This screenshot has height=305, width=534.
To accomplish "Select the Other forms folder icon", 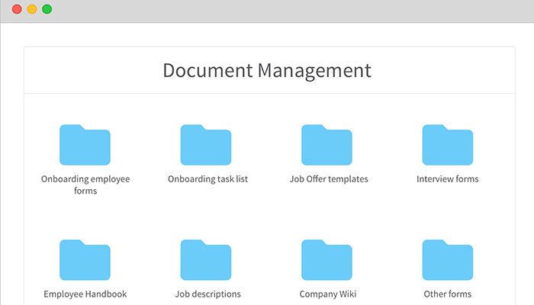I will pyautogui.click(x=448, y=260).
